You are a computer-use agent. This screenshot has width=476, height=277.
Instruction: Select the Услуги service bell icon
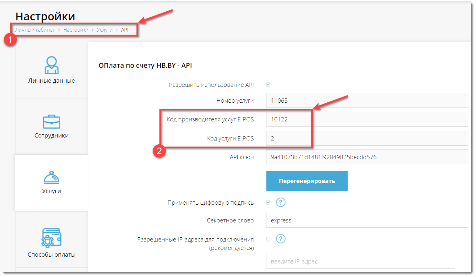tap(51, 178)
